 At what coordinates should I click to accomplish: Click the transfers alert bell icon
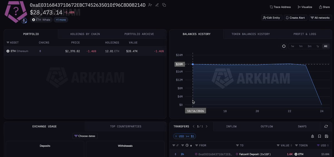click(313, 136)
